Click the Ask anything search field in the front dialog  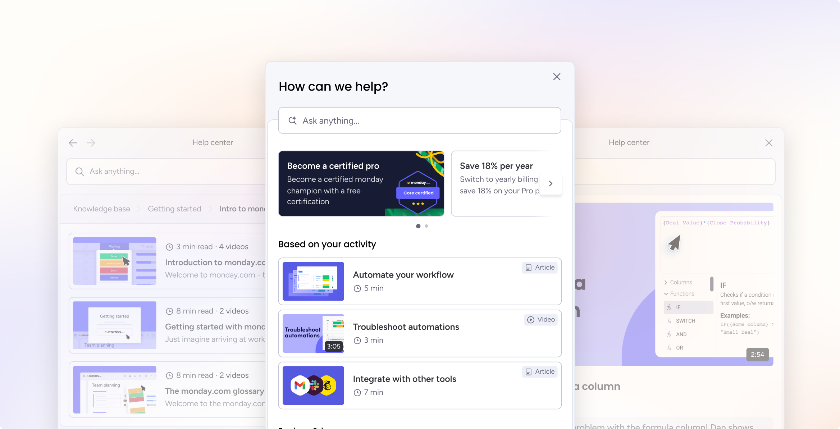(x=420, y=120)
